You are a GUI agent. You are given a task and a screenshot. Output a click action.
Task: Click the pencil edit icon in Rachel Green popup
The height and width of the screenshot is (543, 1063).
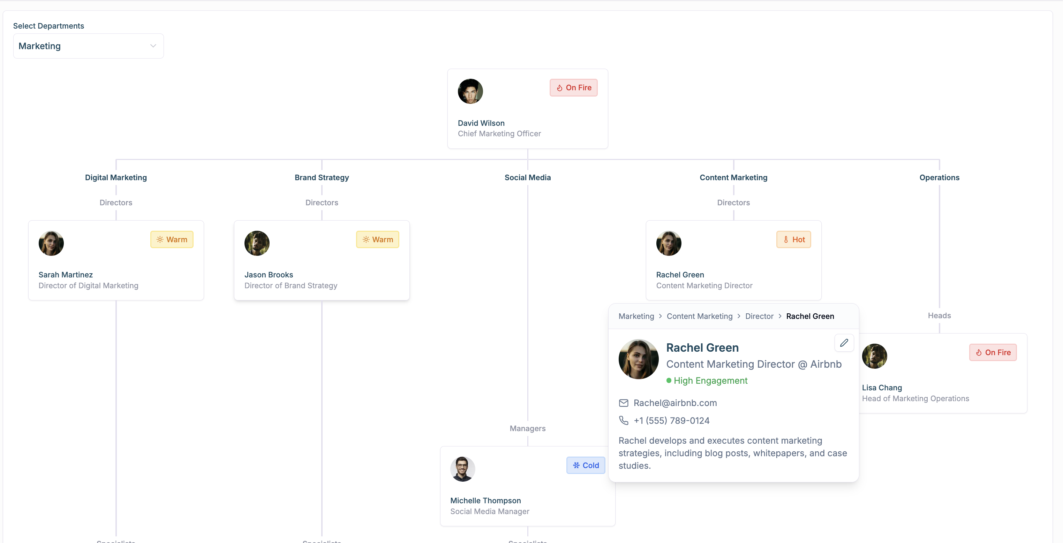[844, 343]
